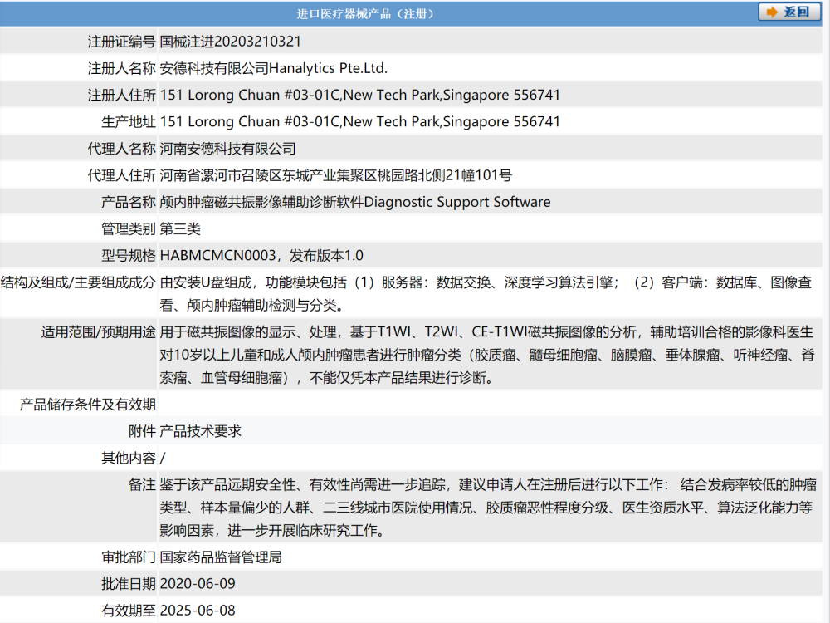Screen dimensions: 830x623
Task: Click the orange arrow on 返回 button
Action: [x=772, y=12]
